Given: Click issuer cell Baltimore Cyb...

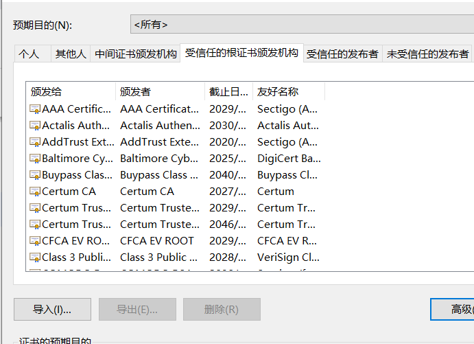Looking at the screenshot, I should click(159, 158).
